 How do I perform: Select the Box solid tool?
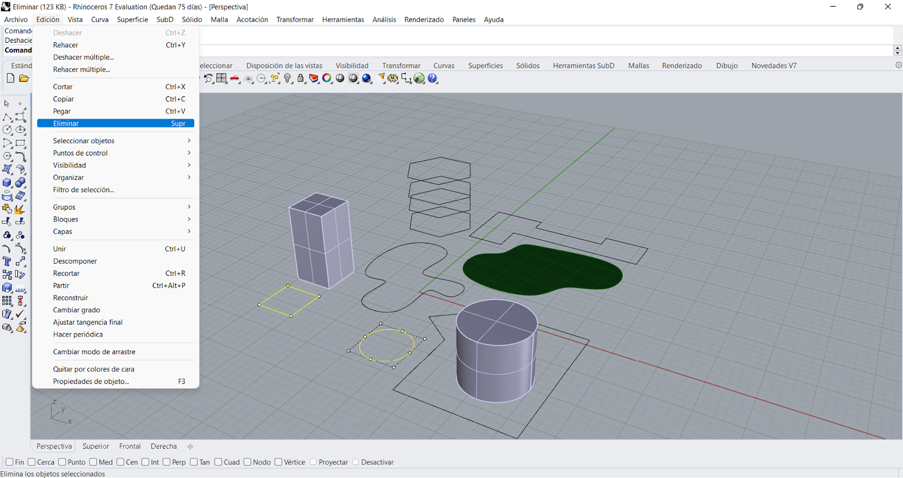coord(7,183)
